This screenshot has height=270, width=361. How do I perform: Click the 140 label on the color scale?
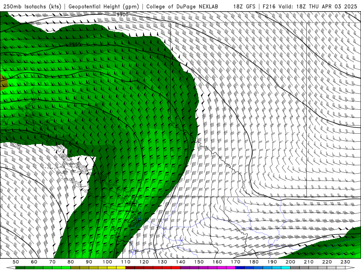tap(180, 262)
